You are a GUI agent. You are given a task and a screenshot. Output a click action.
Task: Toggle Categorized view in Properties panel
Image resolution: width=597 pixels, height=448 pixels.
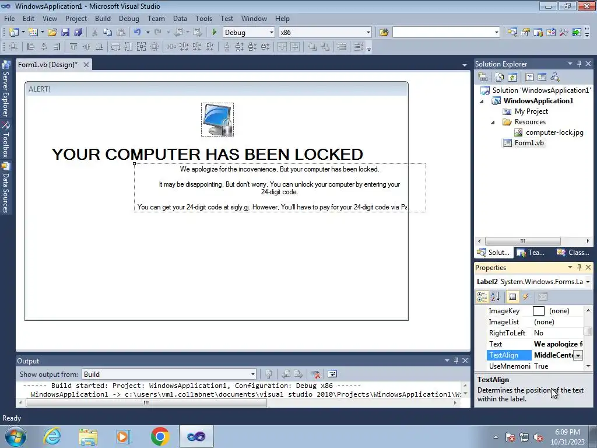[482, 297]
